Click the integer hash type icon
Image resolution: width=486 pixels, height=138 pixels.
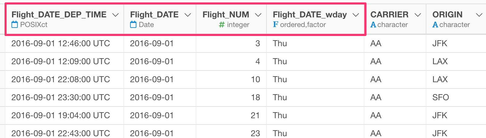[222, 25]
